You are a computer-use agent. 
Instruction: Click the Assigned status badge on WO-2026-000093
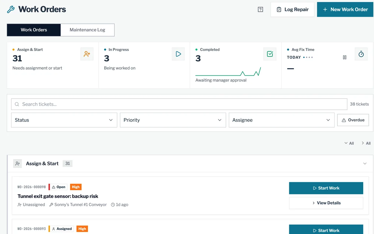pos(62,229)
